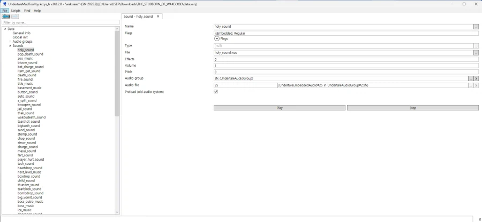Select 'wakdudeath_sound' in the tree

click(x=32, y=117)
